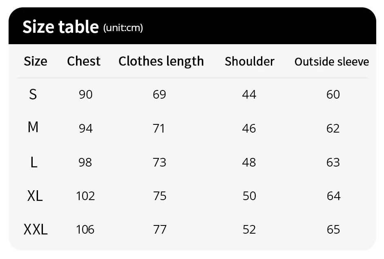Select the unit:cm label in header
The width and height of the screenshot is (384, 259).
pos(123,28)
